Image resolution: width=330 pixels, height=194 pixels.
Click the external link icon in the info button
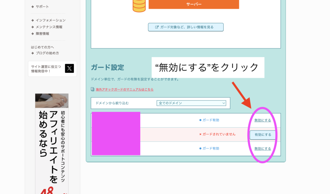pyautogui.click(x=157, y=27)
